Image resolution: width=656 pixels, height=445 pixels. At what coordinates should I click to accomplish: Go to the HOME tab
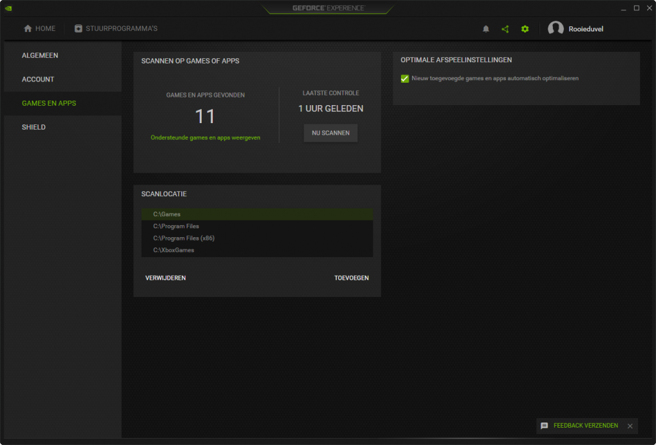[40, 28]
